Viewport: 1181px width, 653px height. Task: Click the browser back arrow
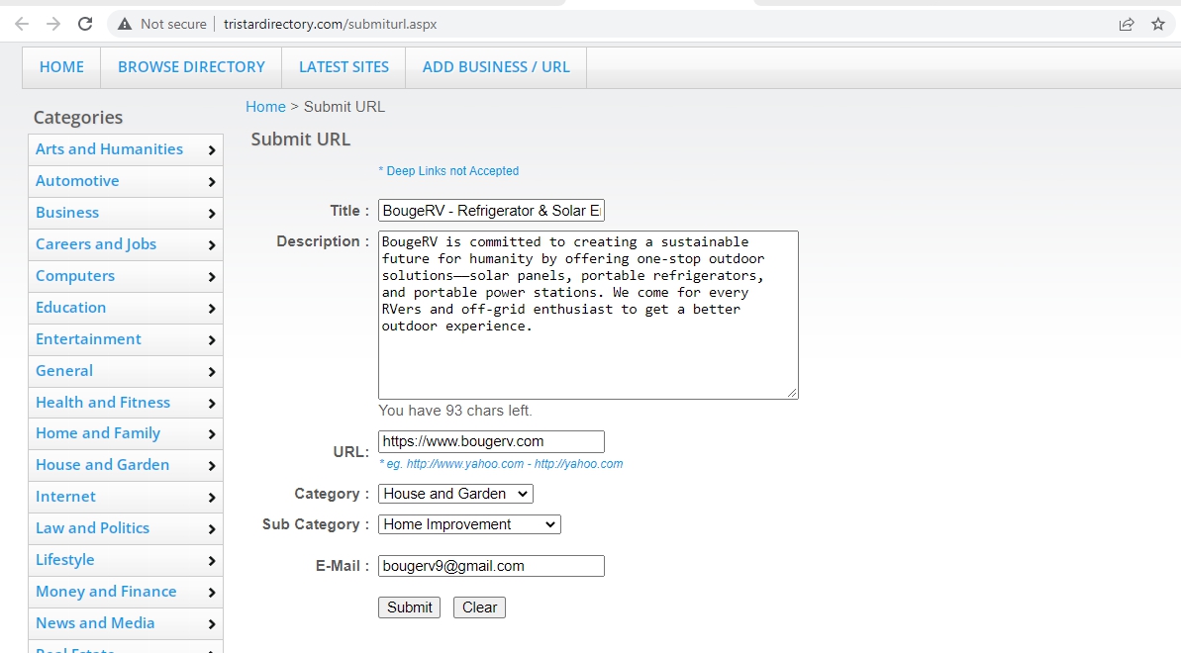[x=22, y=24]
